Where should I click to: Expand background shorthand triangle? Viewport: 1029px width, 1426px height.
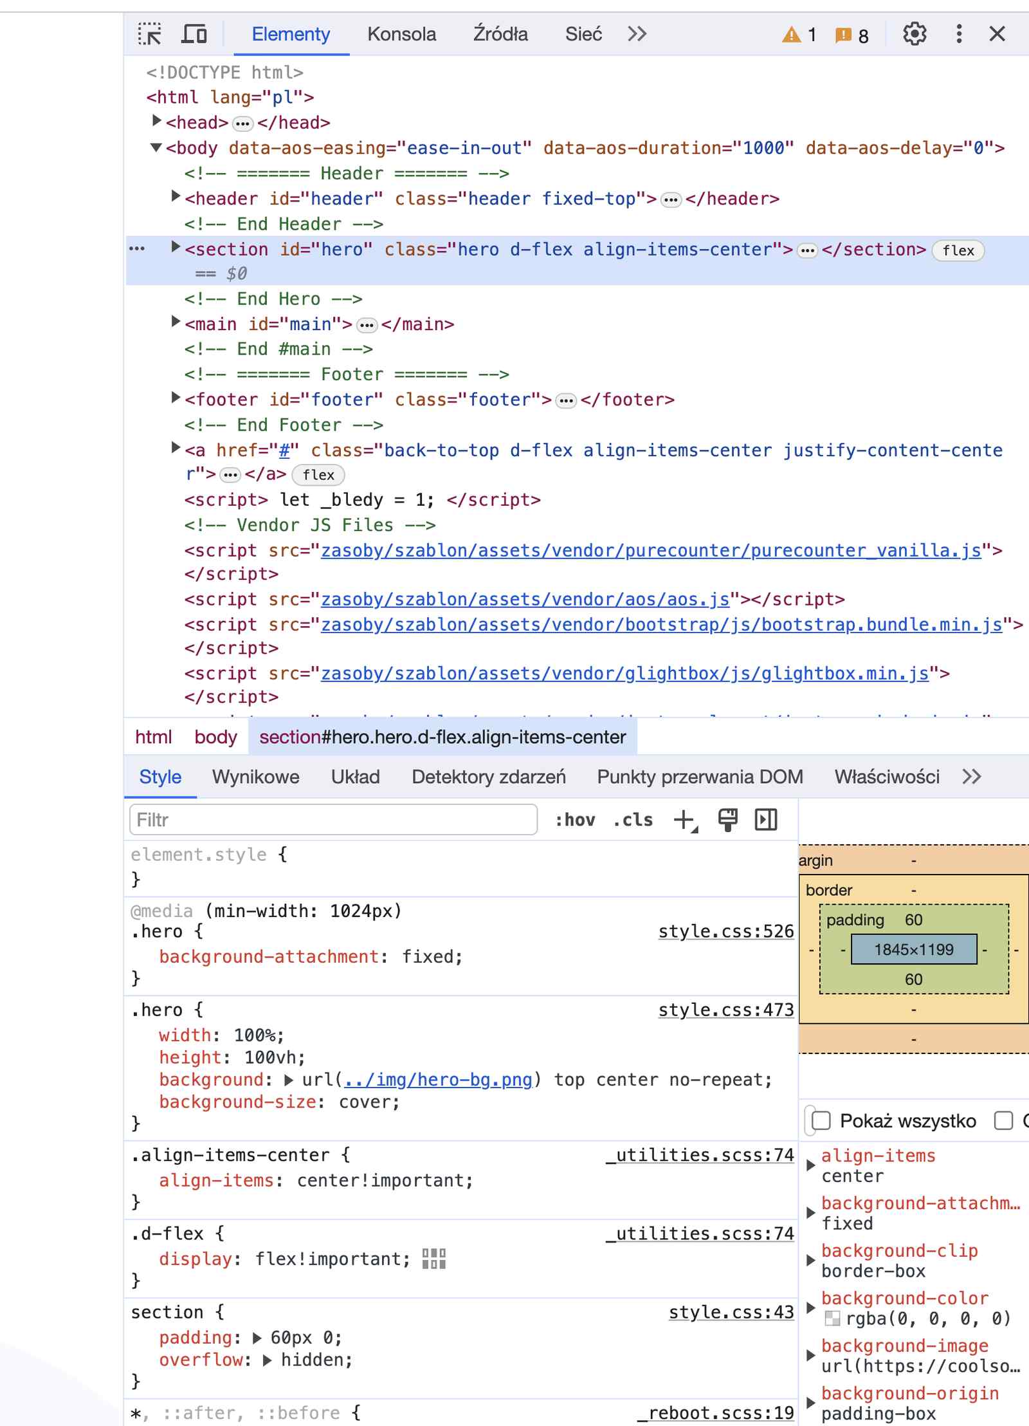tap(289, 1080)
